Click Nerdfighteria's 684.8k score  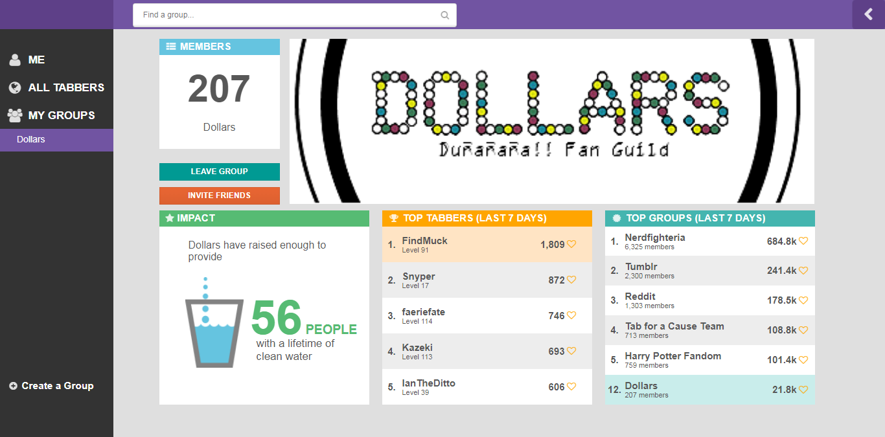[x=781, y=241]
